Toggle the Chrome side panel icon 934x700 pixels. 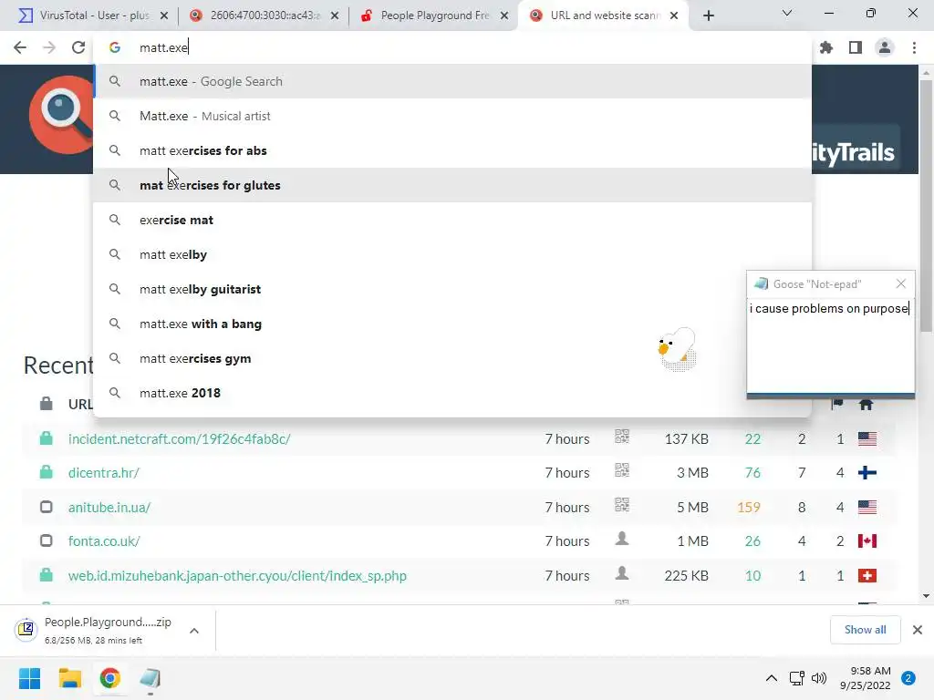(x=856, y=47)
